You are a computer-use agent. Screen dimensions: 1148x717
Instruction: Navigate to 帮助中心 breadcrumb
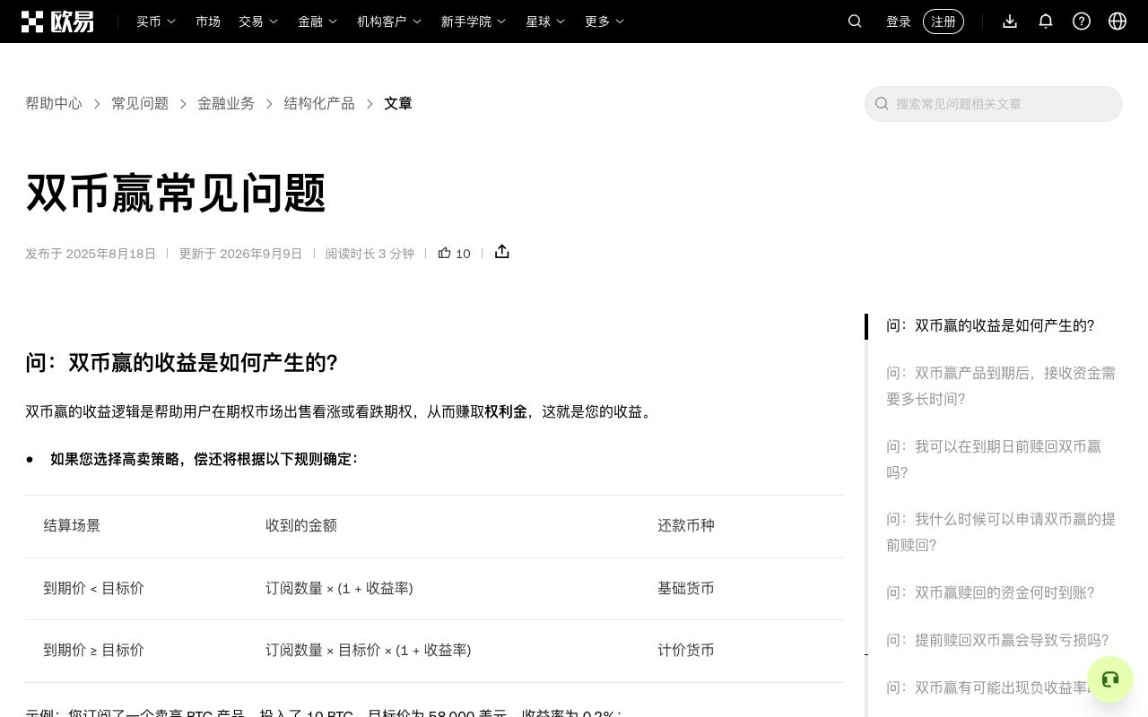tap(54, 104)
